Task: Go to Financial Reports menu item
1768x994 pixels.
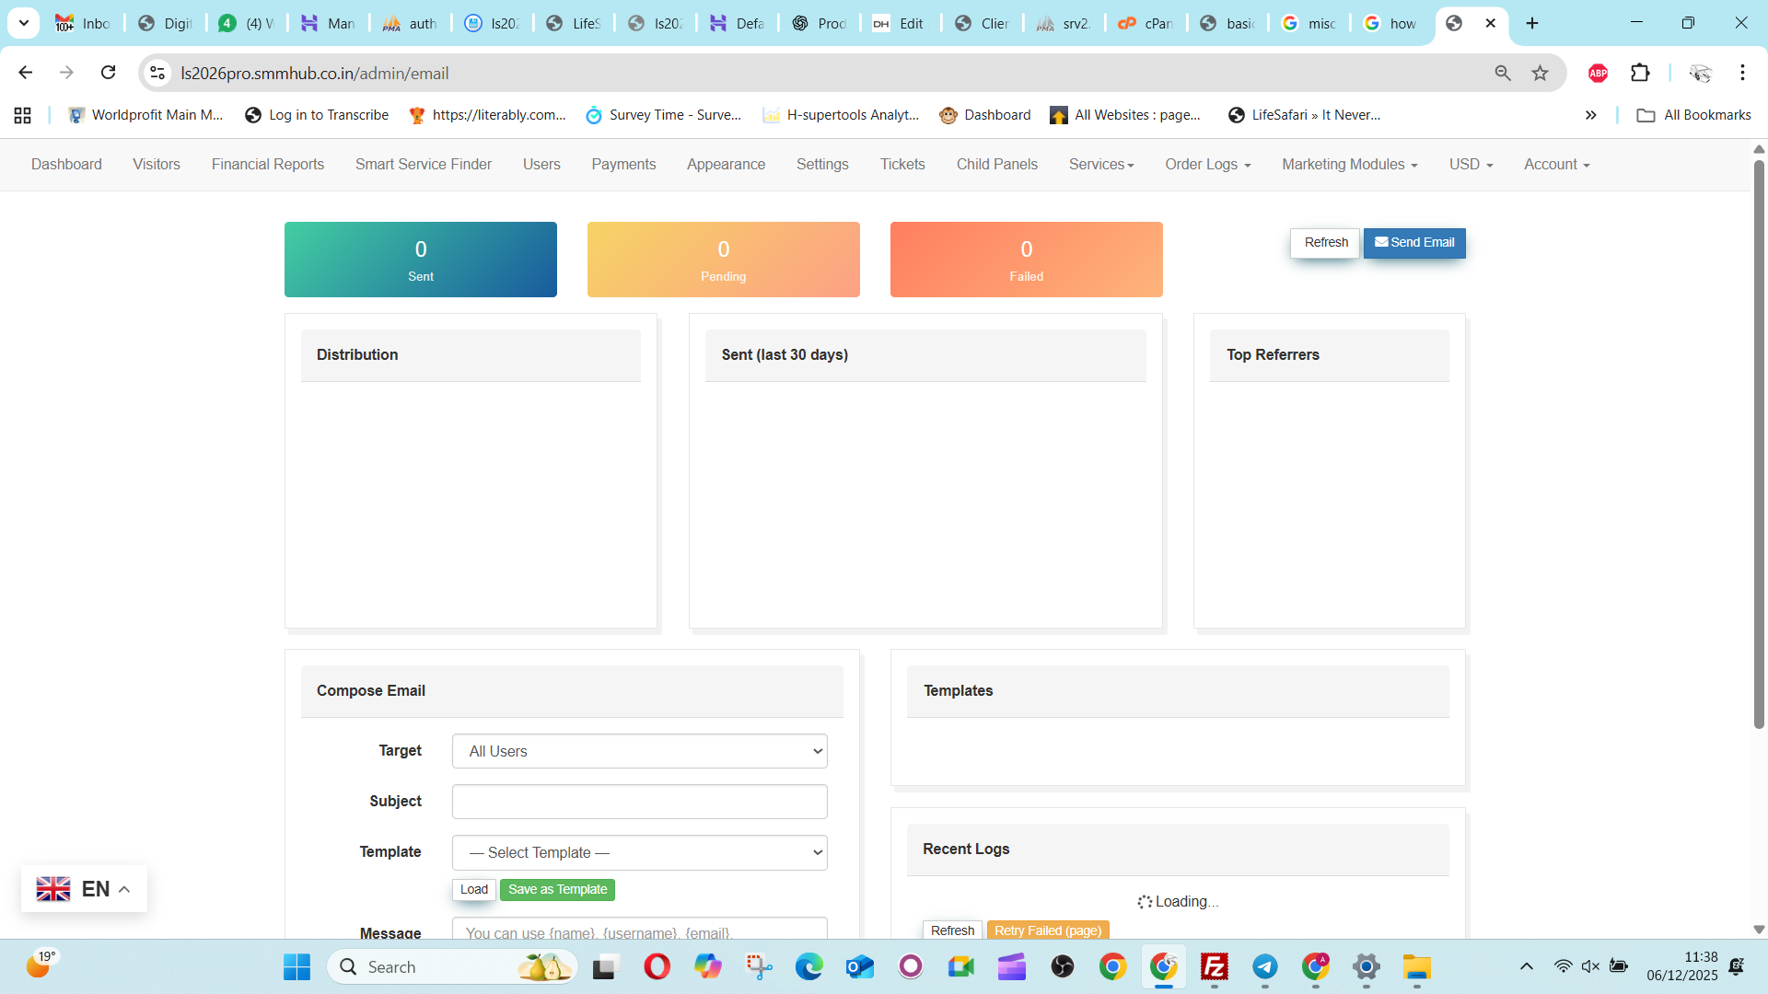Action: tap(268, 165)
